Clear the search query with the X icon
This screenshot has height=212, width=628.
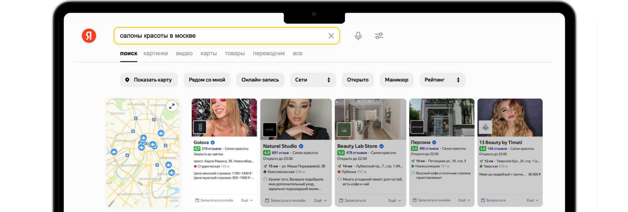(331, 36)
